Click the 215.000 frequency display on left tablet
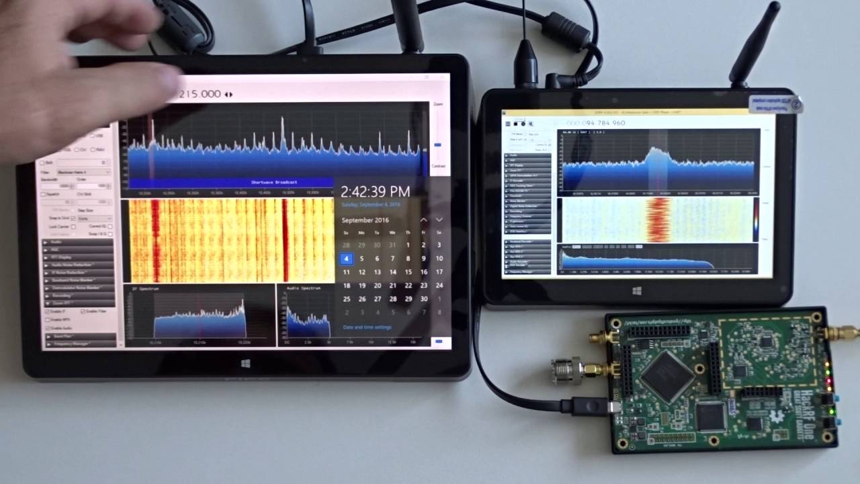Screen dimensions: 860x484 pyautogui.click(x=200, y=94)
